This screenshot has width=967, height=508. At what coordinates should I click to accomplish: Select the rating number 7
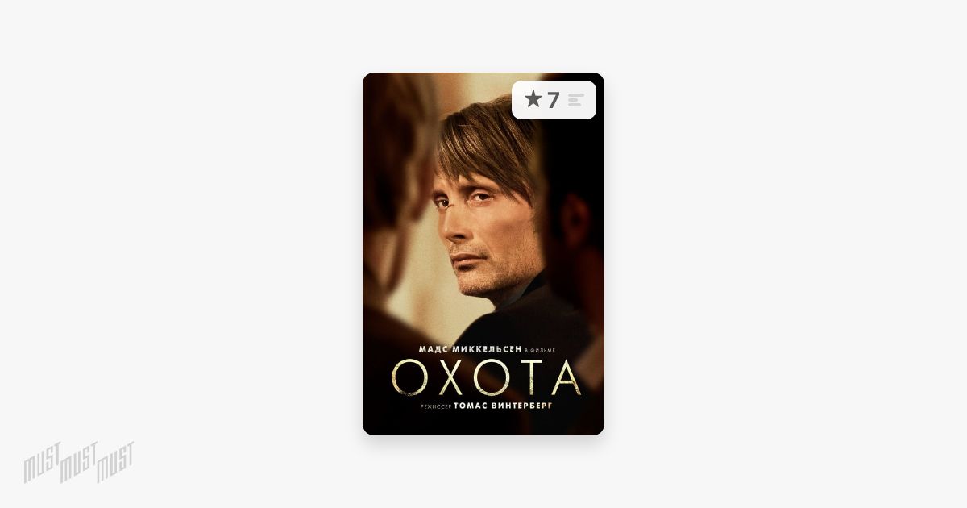(553, 100)
